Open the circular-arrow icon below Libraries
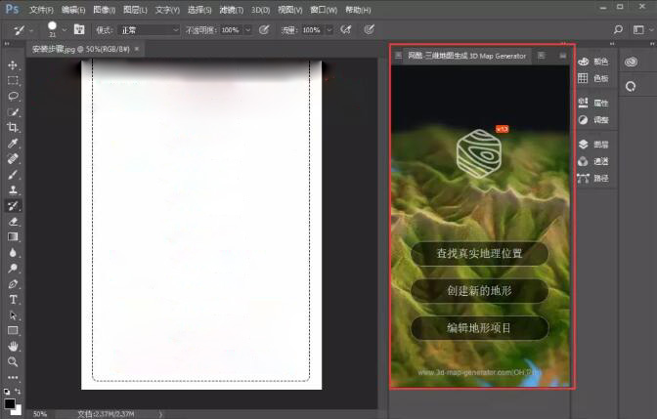This screenshot has width=657, height=419. pyautogui.click(x=631, y=87)
